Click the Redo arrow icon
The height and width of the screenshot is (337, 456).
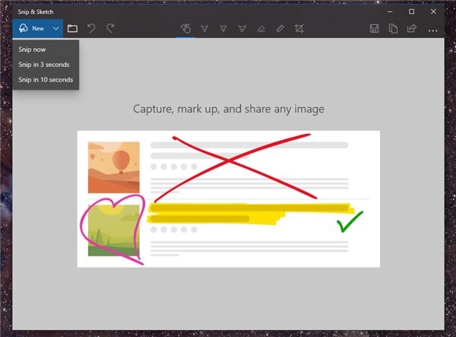pos(110,29)
